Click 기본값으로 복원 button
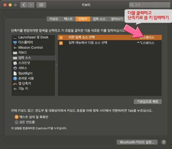Image resolution: width=172 pixels, height=149 pixels. tap(148, 102)
